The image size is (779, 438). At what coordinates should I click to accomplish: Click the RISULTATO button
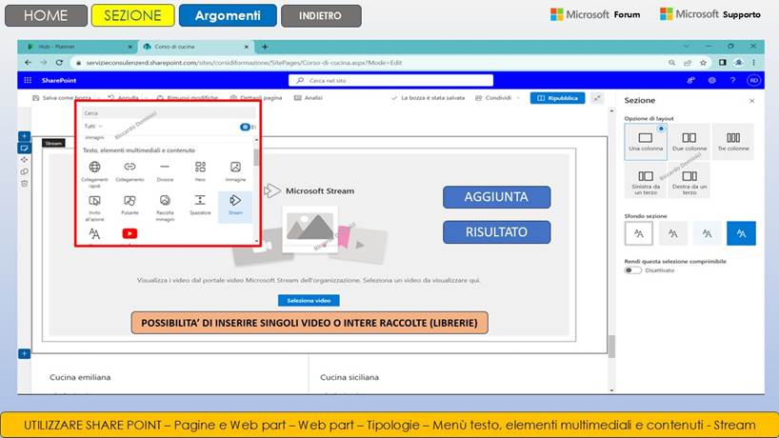coord(496,232)
